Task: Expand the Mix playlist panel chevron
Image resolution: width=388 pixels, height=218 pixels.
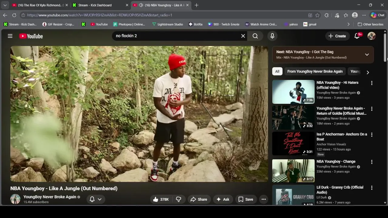Action: click(x=367, y=54)
